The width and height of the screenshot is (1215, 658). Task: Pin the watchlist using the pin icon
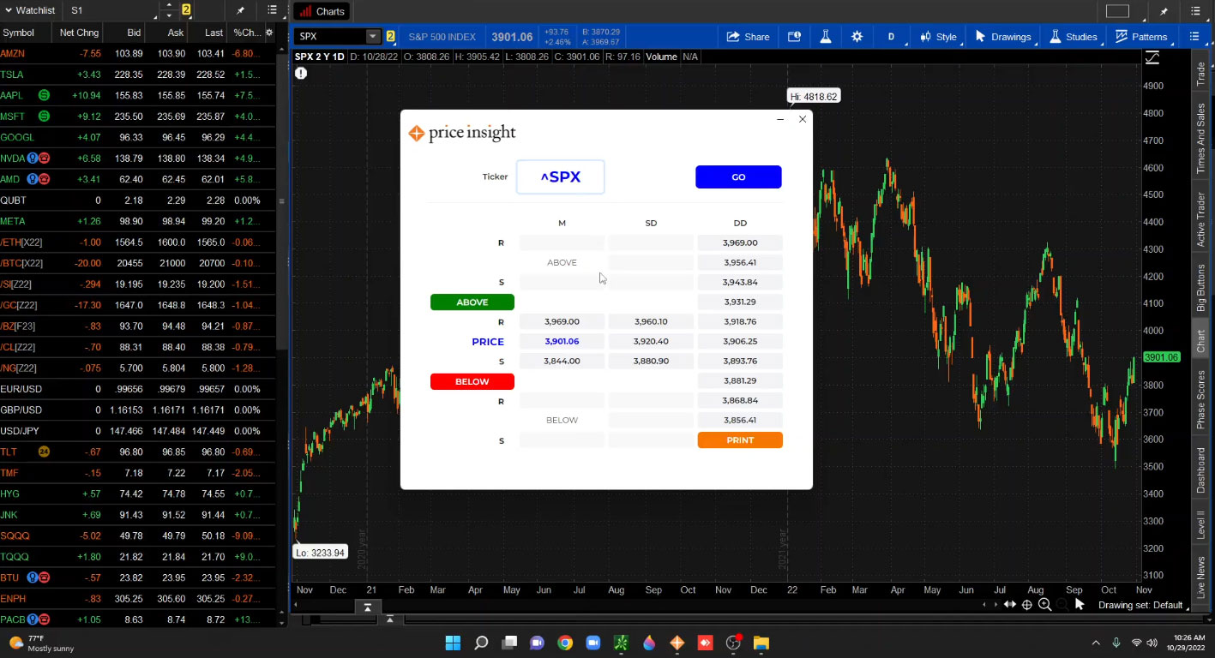pyautogui.click(x=241, y=9)
